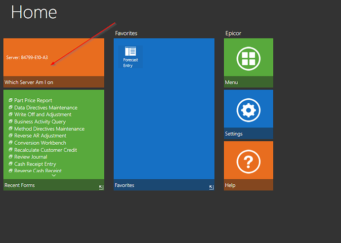This screenshot has height=243, width=341.
Task: Open Reverse Cash Receipt form
Action: (x=38, y=171)
